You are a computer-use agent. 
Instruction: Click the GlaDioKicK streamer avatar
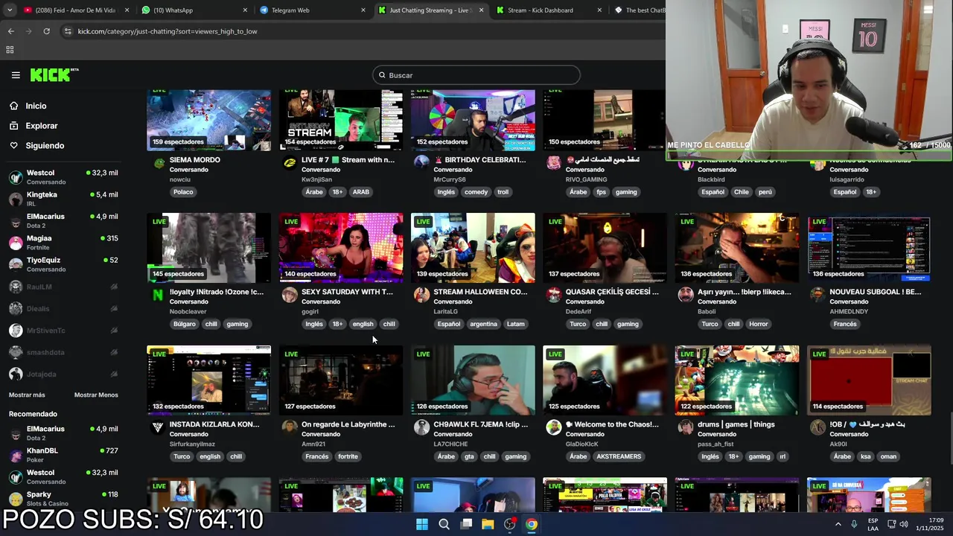(553, 427)
